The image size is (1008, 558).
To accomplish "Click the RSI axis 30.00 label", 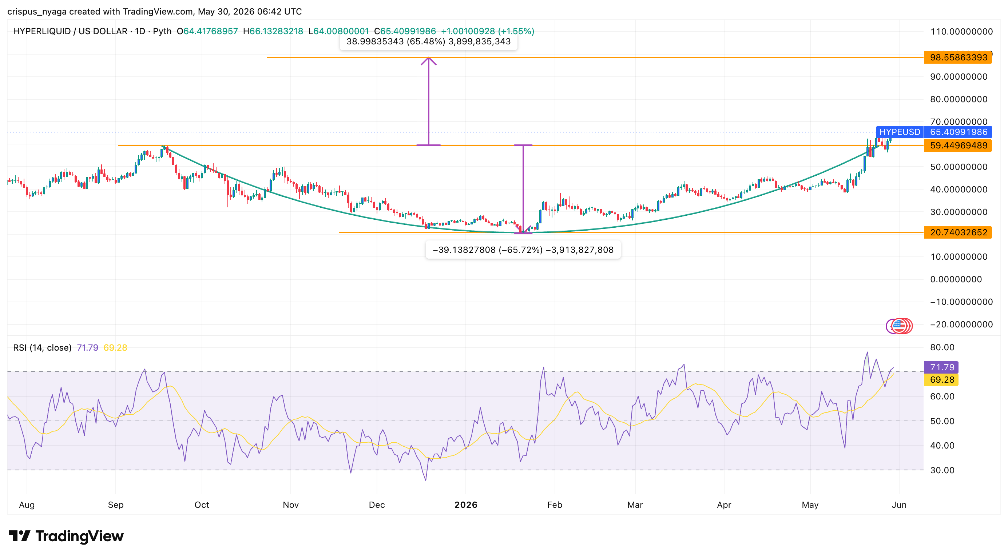I will click(942, 470).
